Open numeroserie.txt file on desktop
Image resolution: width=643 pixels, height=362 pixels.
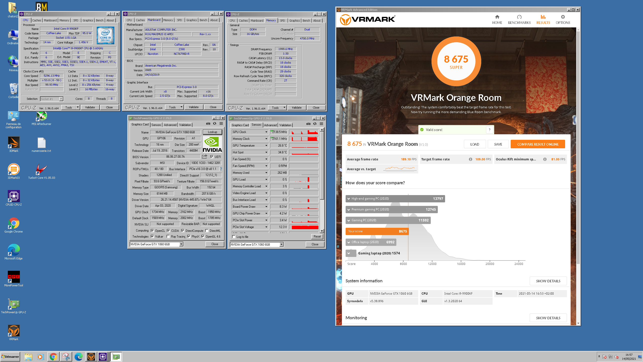[41, 145]
